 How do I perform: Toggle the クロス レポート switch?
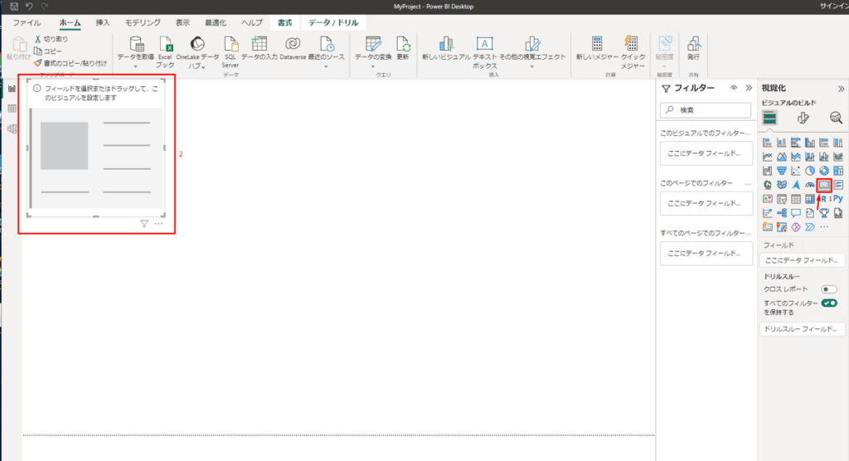coord(829,289)
